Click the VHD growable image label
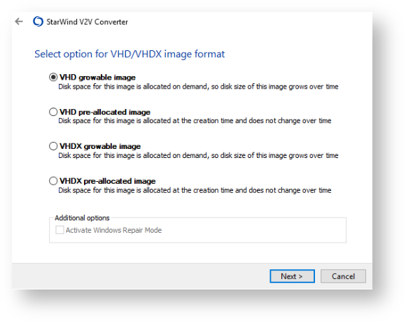The height and width of the screenshot is (323, 406). pyautogui.click(x=97, y=78)
